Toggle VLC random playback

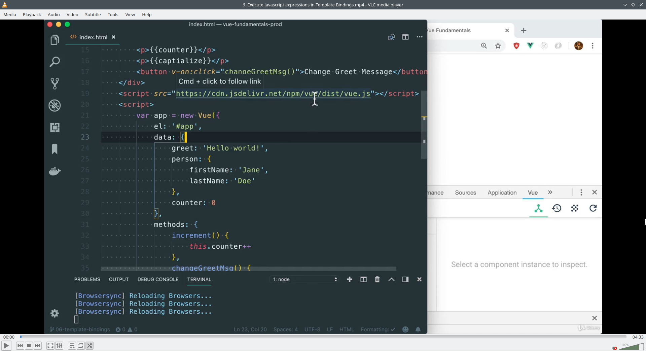pyautogui.click(x=89, y=346)
